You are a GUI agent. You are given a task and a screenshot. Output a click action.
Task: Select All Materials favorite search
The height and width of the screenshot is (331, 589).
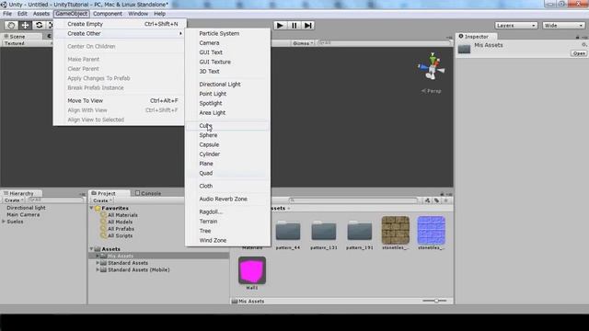(x=122, y=215)
